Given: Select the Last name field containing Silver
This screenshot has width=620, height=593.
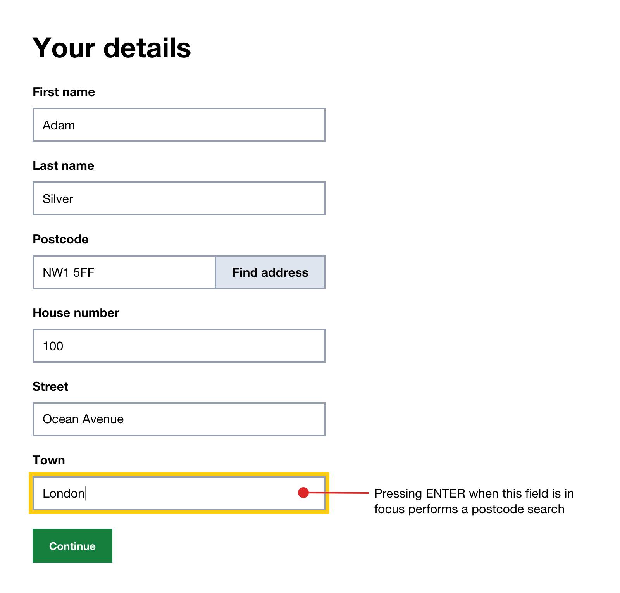Looking at the screenshot, I should (x=178, y=198).
